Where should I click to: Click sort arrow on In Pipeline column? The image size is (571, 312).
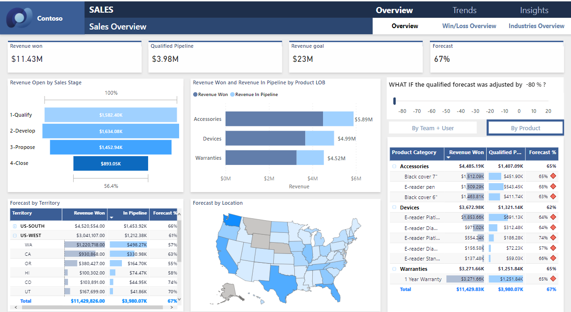(x=112, y=218)
